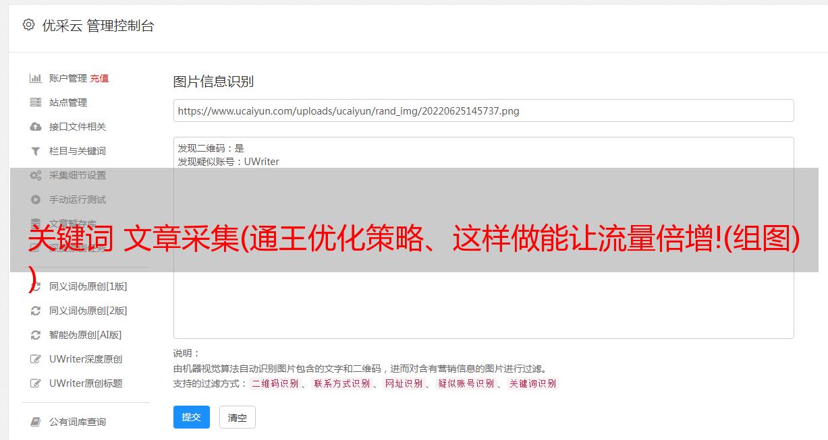Click the refresh icon beside 同义词伪原创[2版]

click(x=36, y=311)
